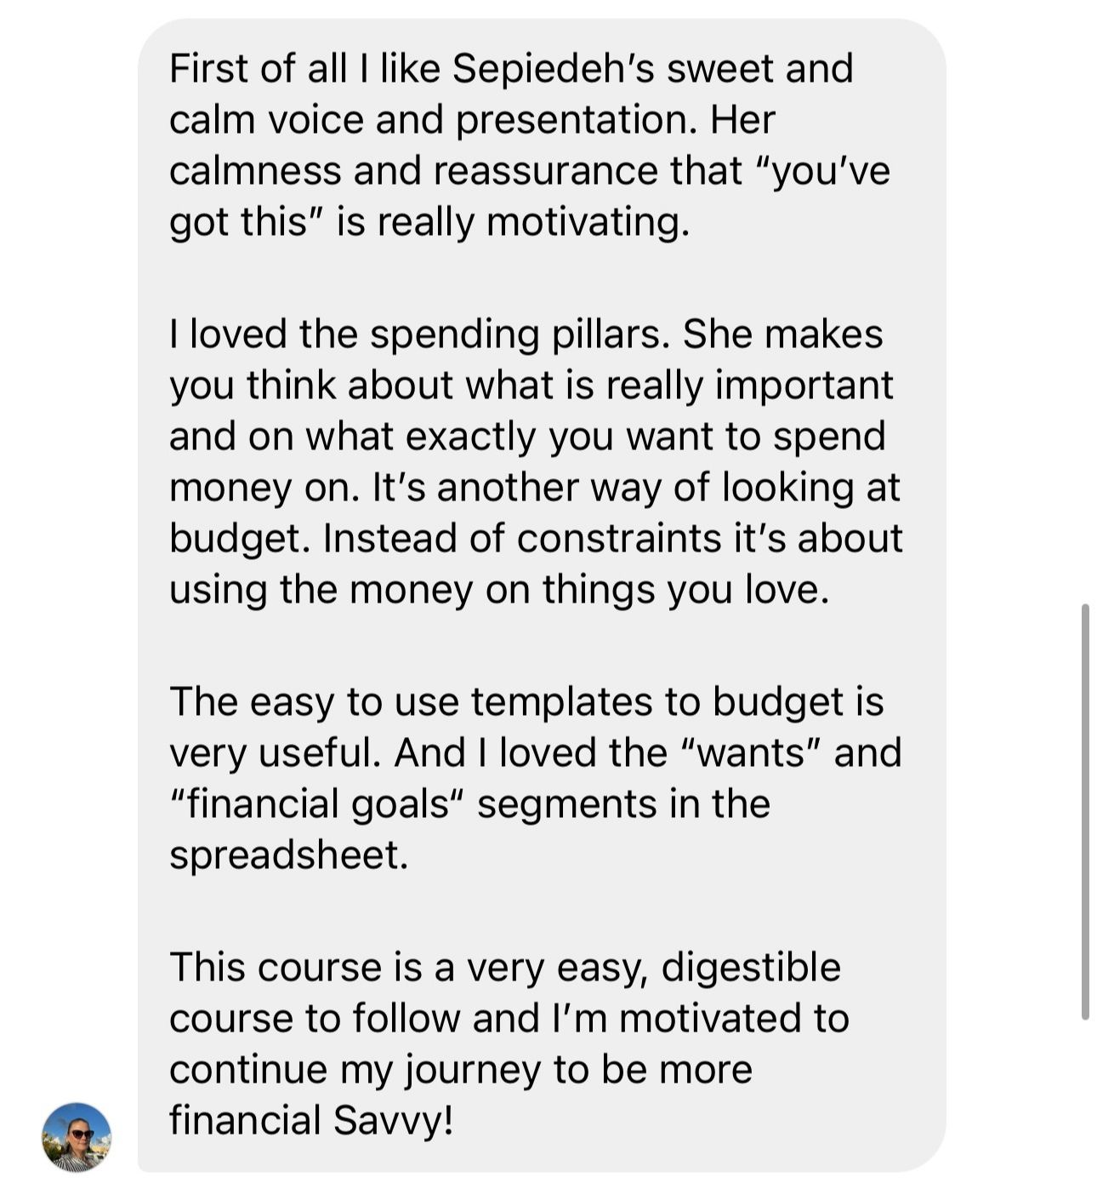Click the paragraph about easy to use templates
The image size is (1097, 1189).
(x=535, y=778)
